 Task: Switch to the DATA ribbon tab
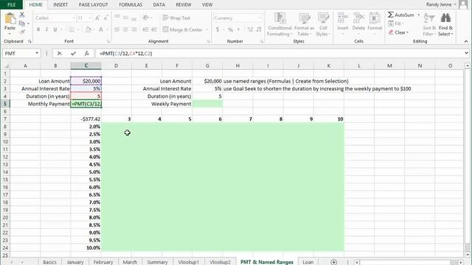(x=159, y=4)
